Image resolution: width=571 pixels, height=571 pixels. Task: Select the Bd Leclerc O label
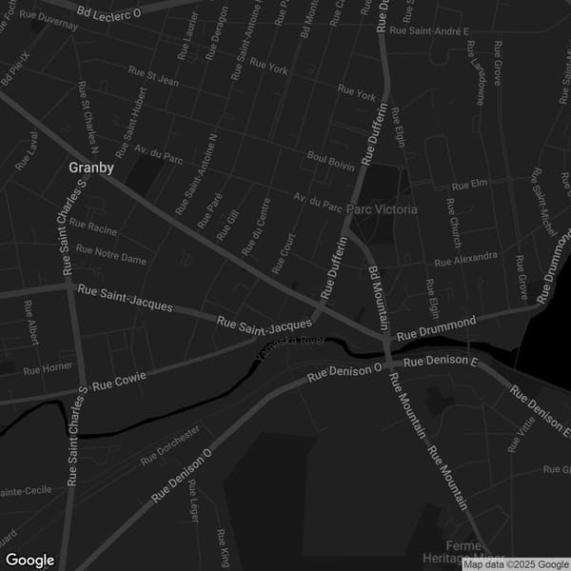pyautogui.click(x=109, y=12)
